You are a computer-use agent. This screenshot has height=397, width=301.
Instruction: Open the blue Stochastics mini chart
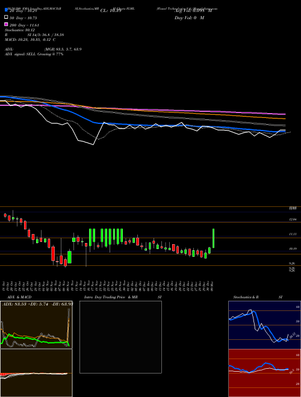coord(264,325)
